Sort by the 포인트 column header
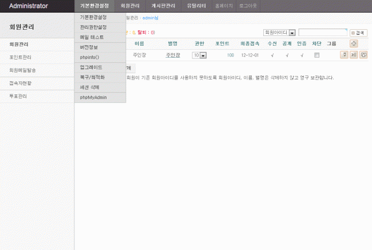Screen dimensions: 372x250 [x=223, y=43]
